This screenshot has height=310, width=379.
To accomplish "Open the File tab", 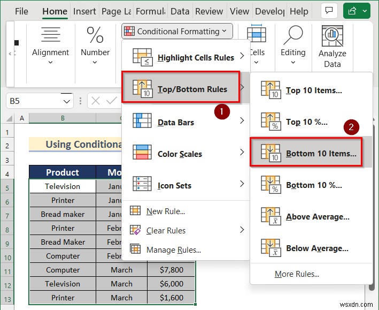I will 21,11.
